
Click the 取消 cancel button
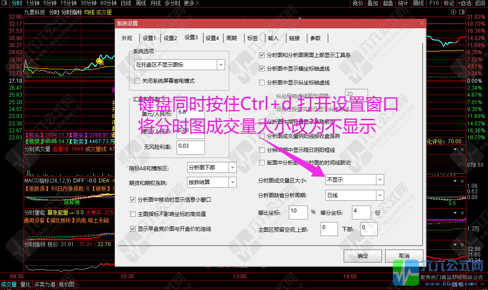pos(404,256)
